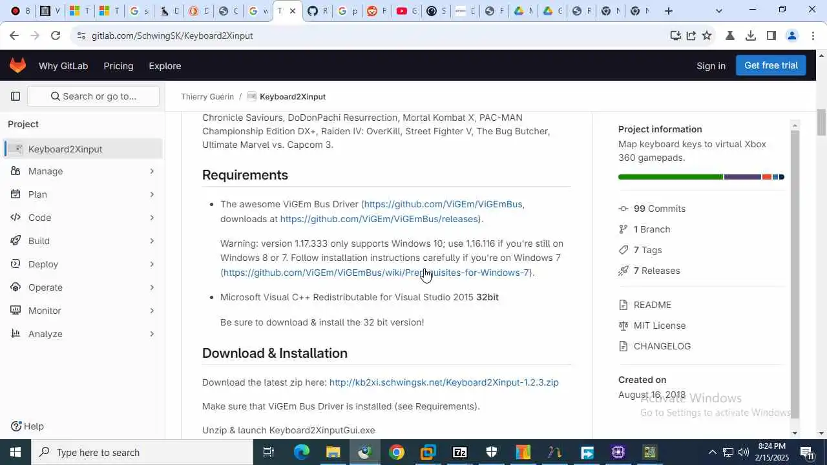The image size is (827, 465).
Task: Toggle the GitLab sidebar collapse icon
Action: 16,96
